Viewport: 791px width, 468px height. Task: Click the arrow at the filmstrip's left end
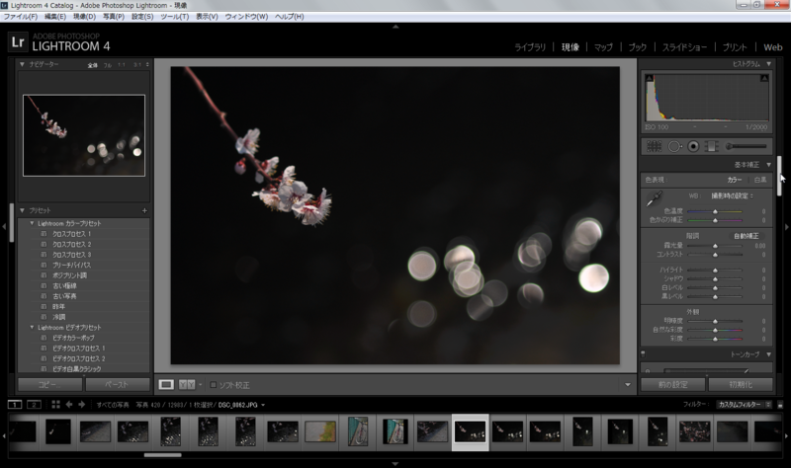tap(4, 435)
